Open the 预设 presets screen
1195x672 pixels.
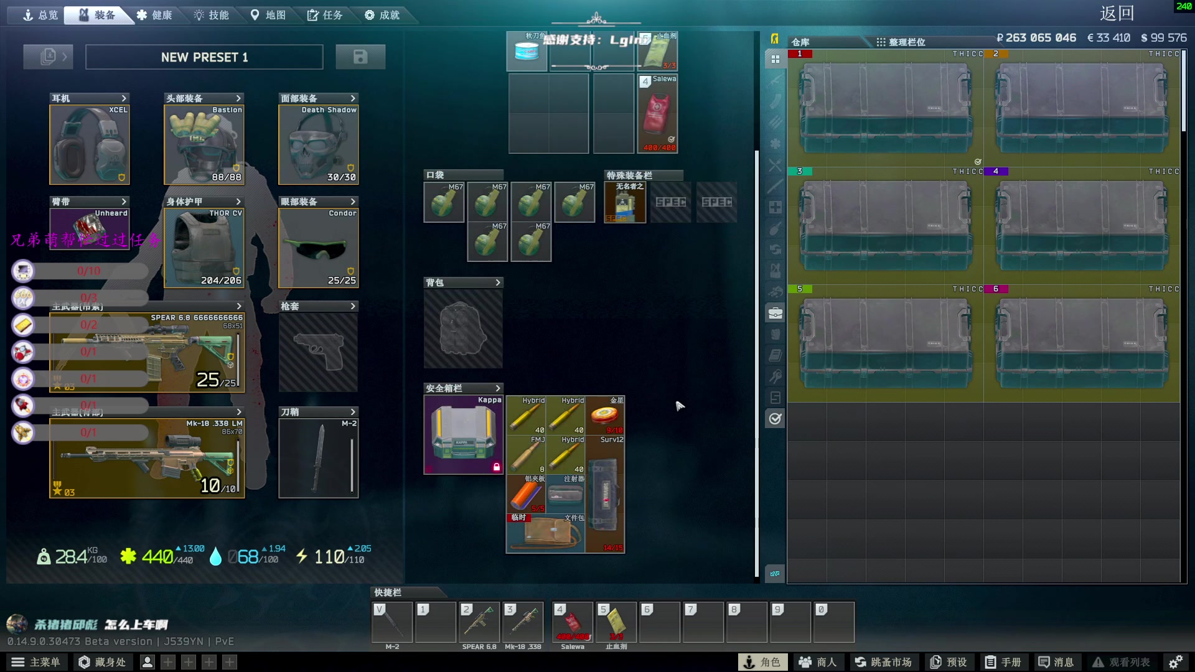coord(949,662)
